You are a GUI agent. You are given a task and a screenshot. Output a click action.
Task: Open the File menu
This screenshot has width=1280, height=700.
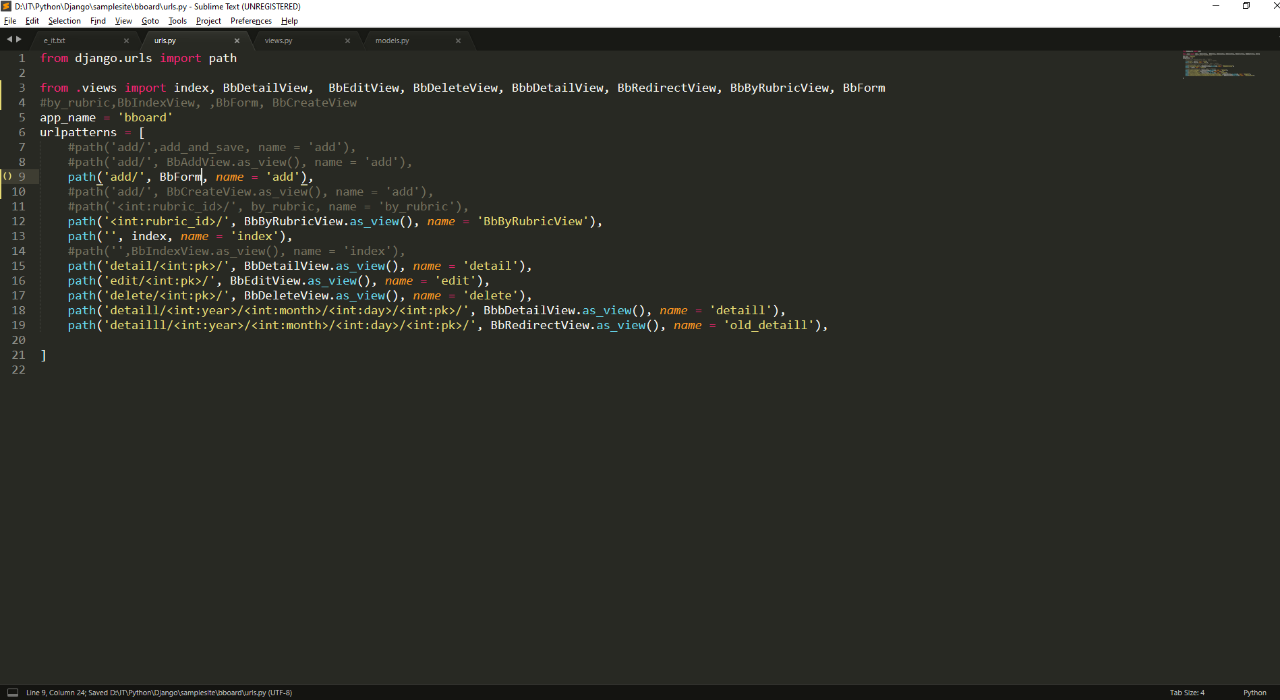click(x=10, y=21)
